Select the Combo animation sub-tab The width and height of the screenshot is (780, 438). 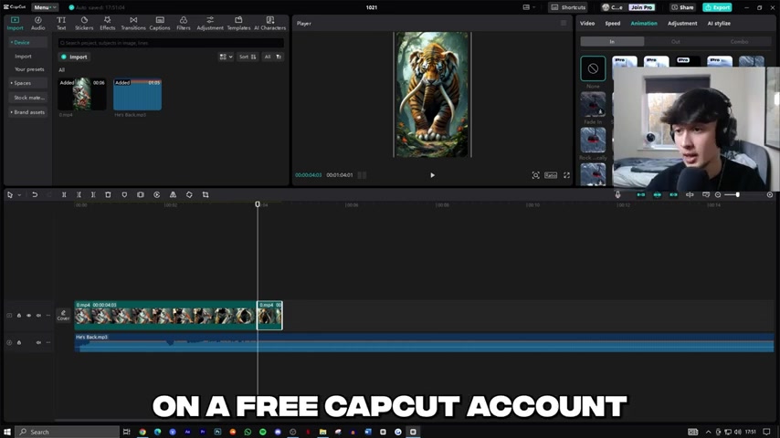click(739, 42)
